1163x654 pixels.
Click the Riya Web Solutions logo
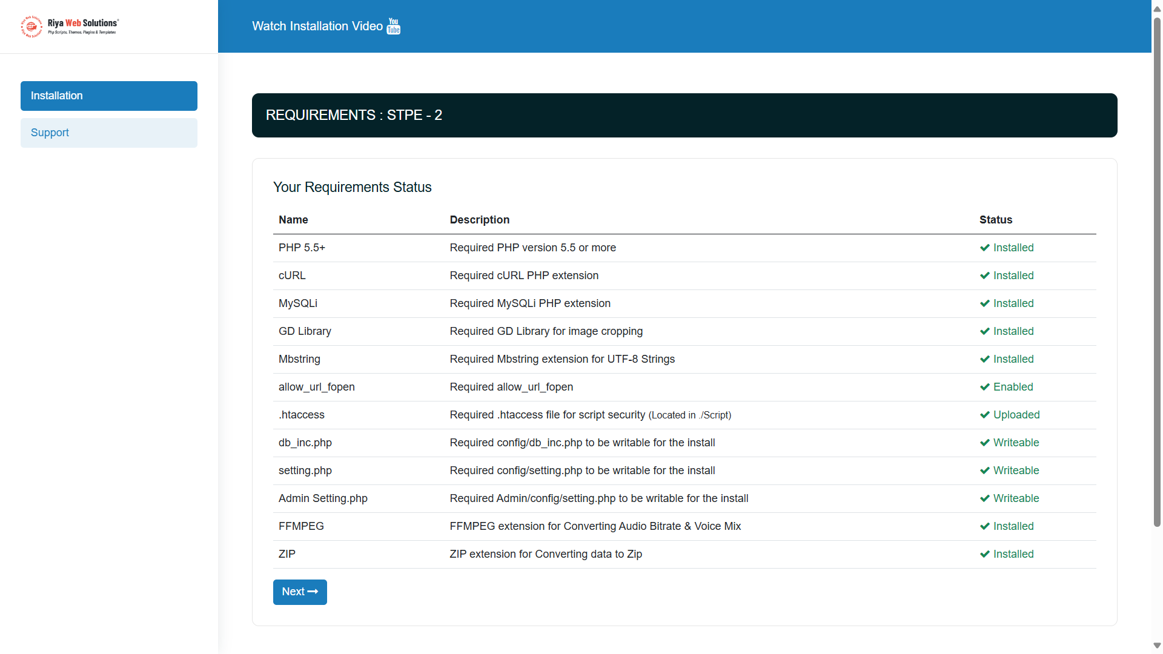click(70, 27)
